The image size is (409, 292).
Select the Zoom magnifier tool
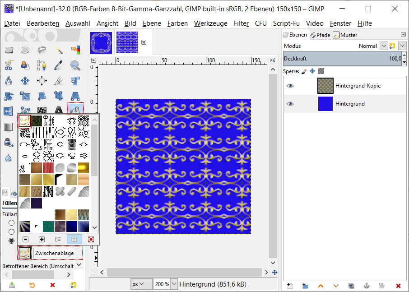[75, 65]
